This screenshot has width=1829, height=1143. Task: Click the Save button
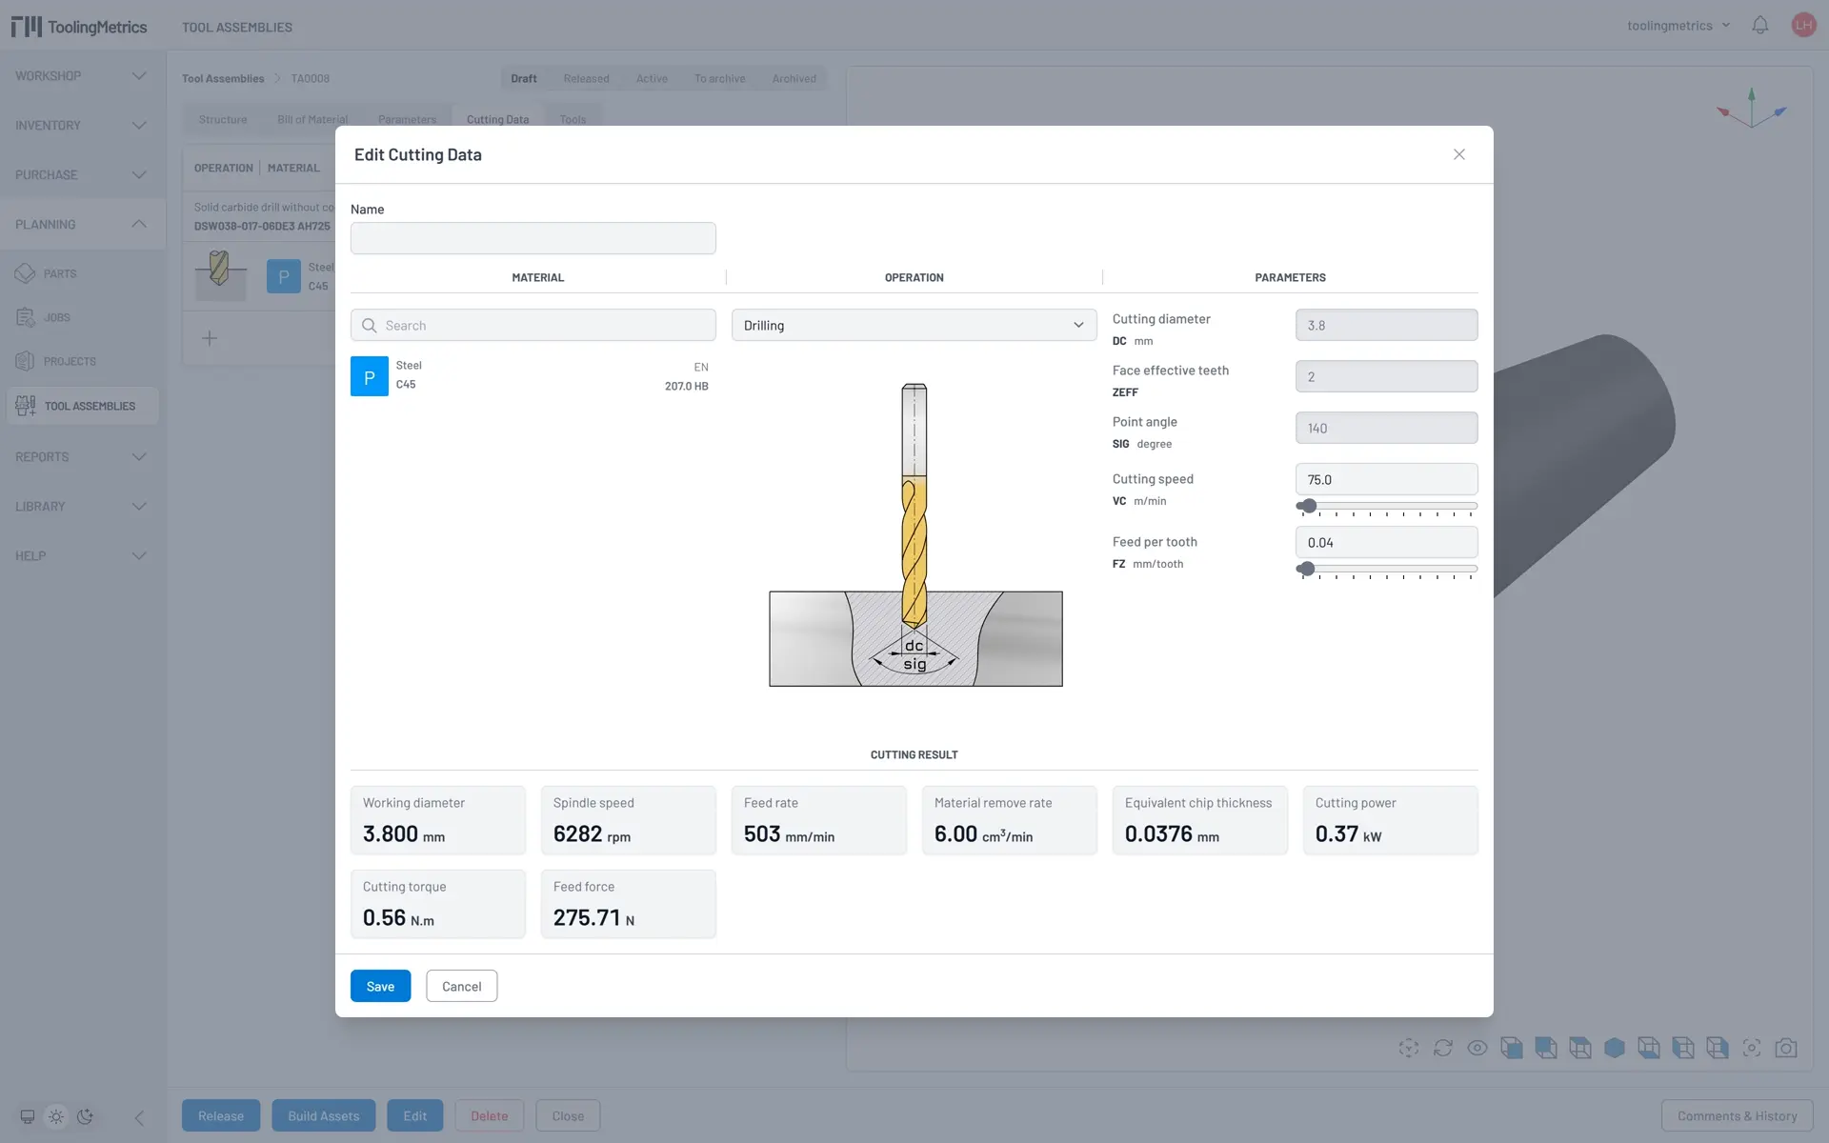pyautogui.click(x=380, y=986)
